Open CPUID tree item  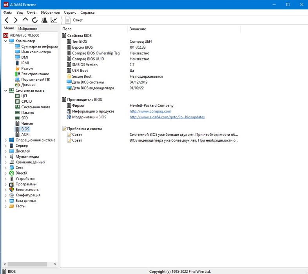(x=27, y=102)
